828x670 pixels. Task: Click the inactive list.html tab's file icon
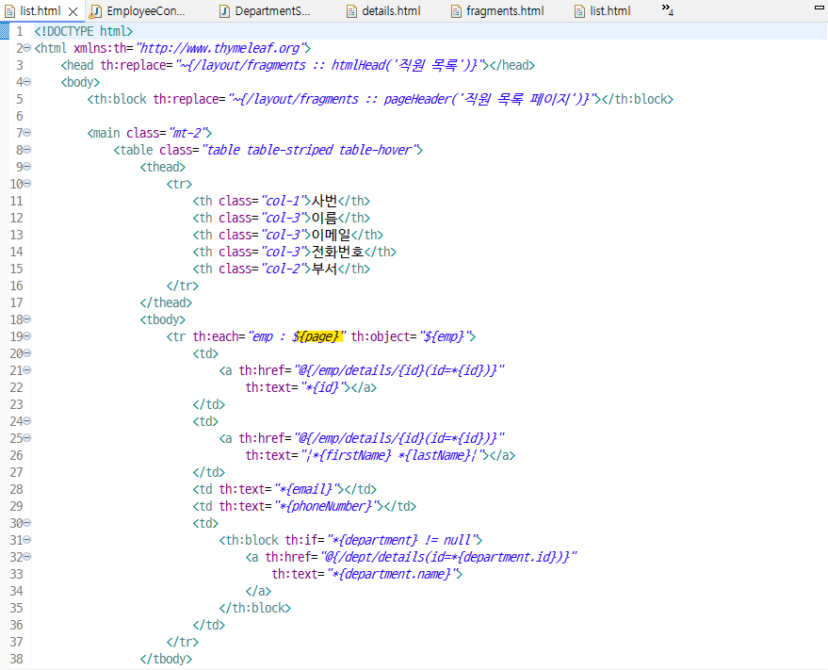(580, 11)
